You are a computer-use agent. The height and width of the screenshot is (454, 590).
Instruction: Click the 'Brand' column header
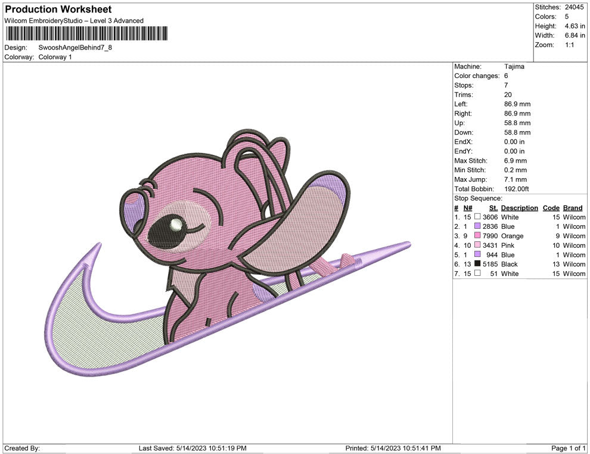pyautogui.click(x=573, y=207)
